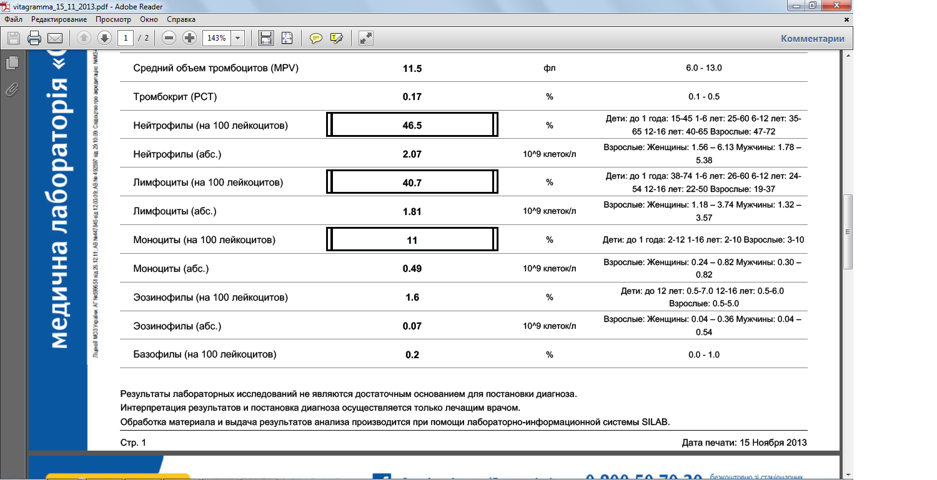The image size is (937, 480).
Task: Open the Окно menu
Action: [x=149, y=19]
